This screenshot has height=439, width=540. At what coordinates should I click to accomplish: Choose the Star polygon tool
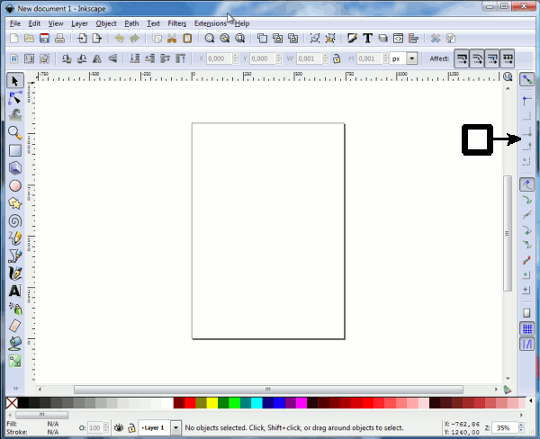[x=15, y=202]
